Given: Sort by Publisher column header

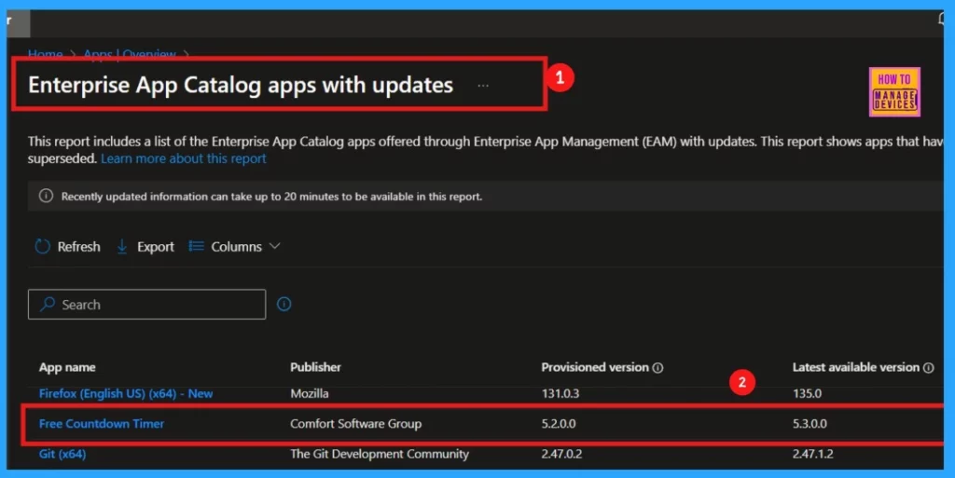Looking at the screenshot, I should tap(315, 367).
